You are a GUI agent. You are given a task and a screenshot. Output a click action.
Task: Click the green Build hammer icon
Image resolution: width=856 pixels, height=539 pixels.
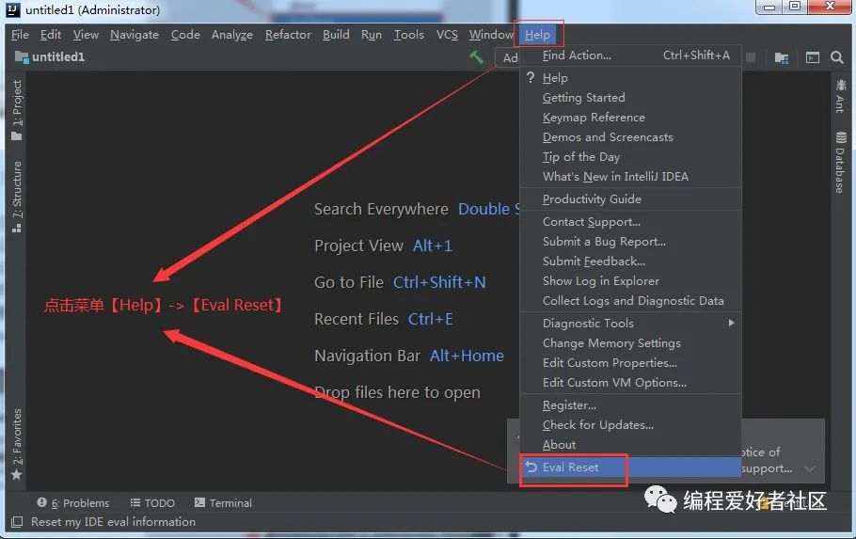point(476,56)
